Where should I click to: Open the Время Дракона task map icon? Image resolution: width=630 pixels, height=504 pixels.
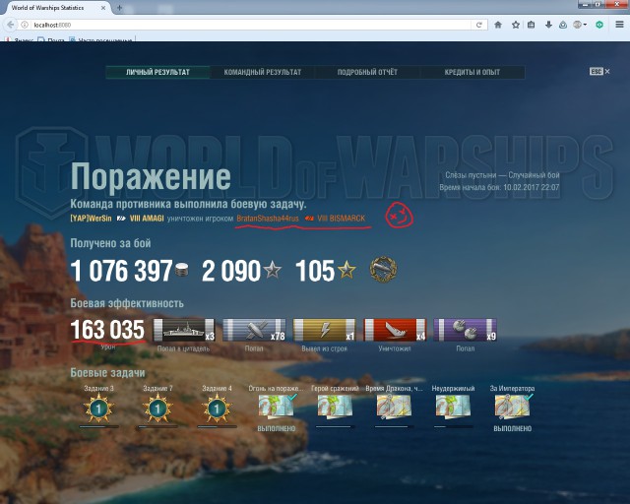tap(394, 406)
